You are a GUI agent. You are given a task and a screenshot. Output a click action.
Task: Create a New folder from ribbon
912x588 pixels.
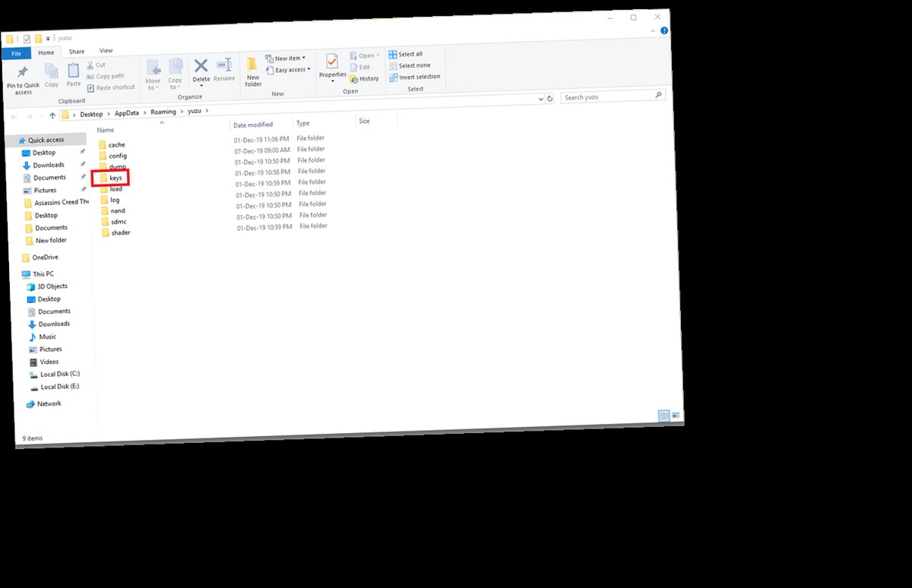tap(252, 71)
